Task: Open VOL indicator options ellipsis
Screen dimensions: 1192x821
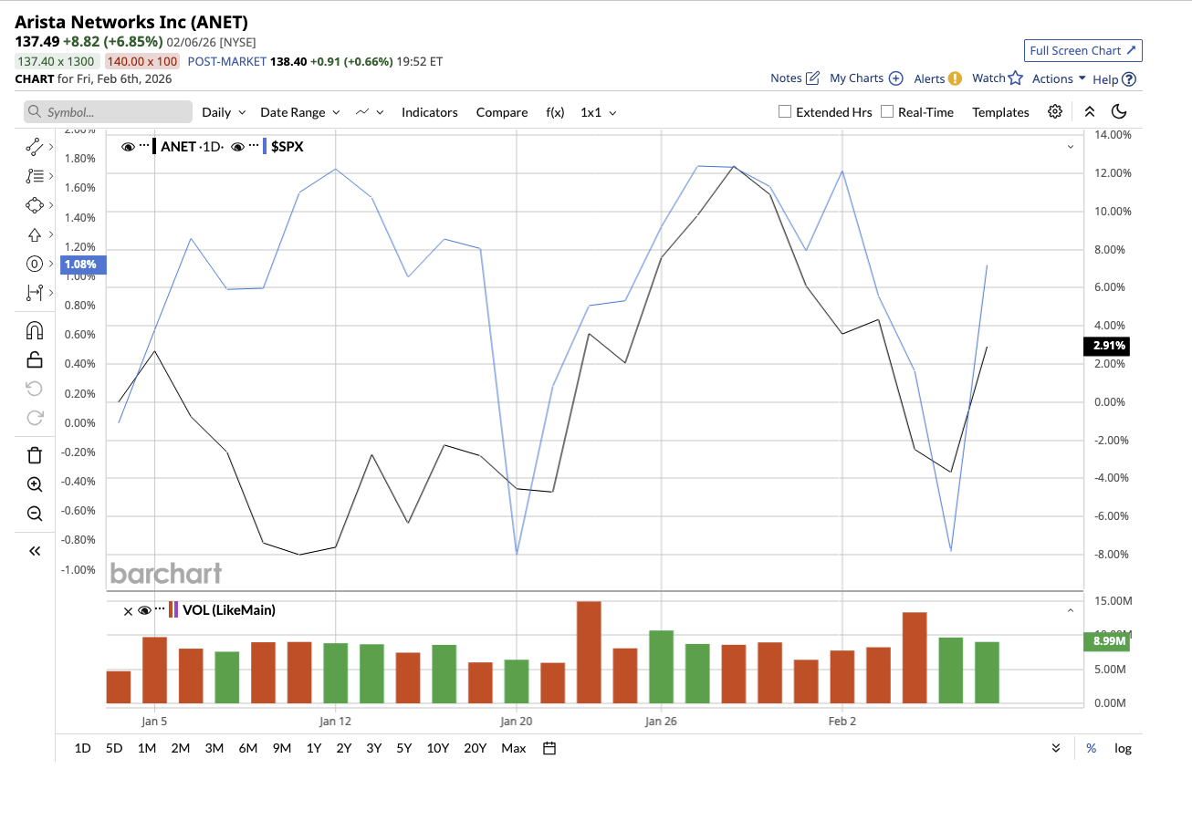Action: (x=160, y=609)
